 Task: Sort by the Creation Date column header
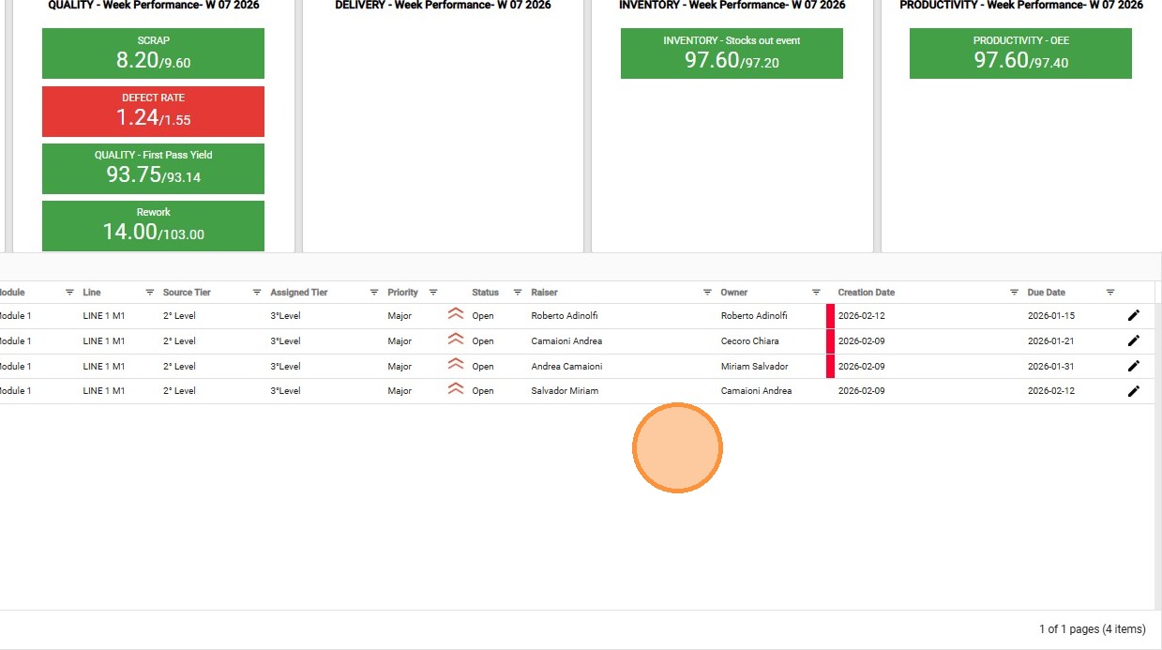[866, 293]
